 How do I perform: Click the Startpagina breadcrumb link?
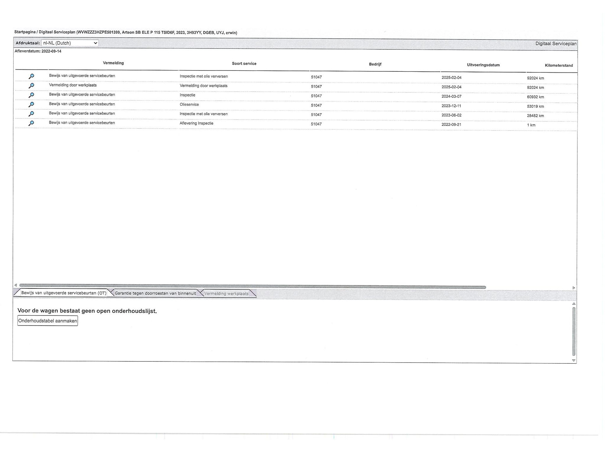(x=25, y=32)
